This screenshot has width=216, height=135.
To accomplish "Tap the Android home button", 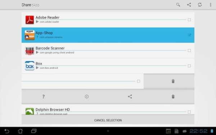I will (x=20, y=131).
